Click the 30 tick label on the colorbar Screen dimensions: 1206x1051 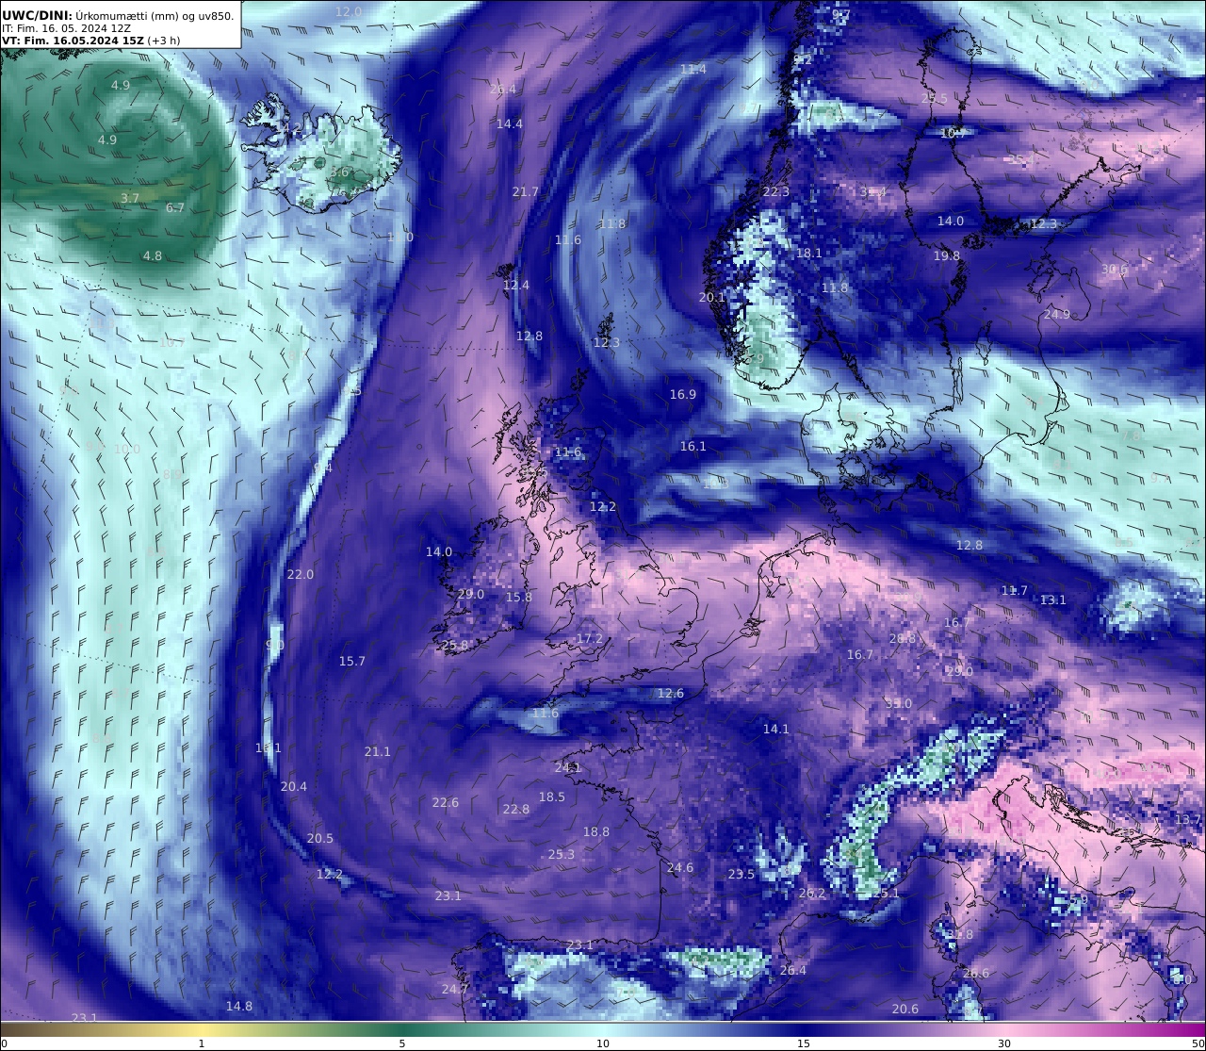coord(1004,1043)
